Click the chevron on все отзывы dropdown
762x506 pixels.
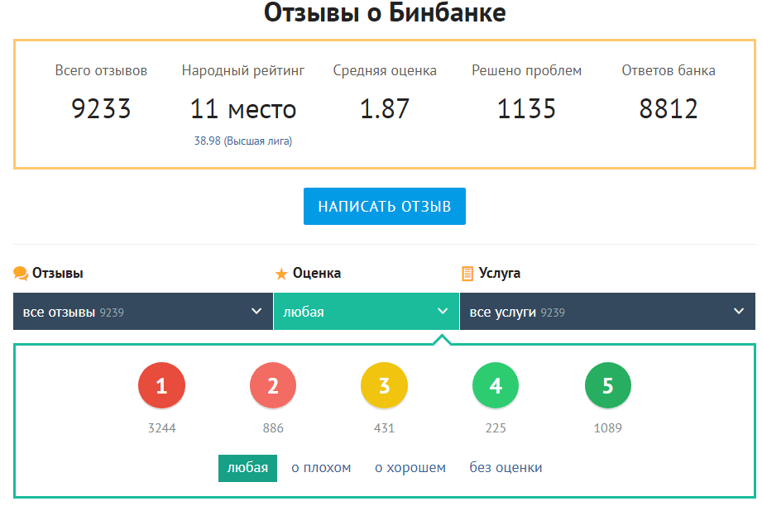256,311
